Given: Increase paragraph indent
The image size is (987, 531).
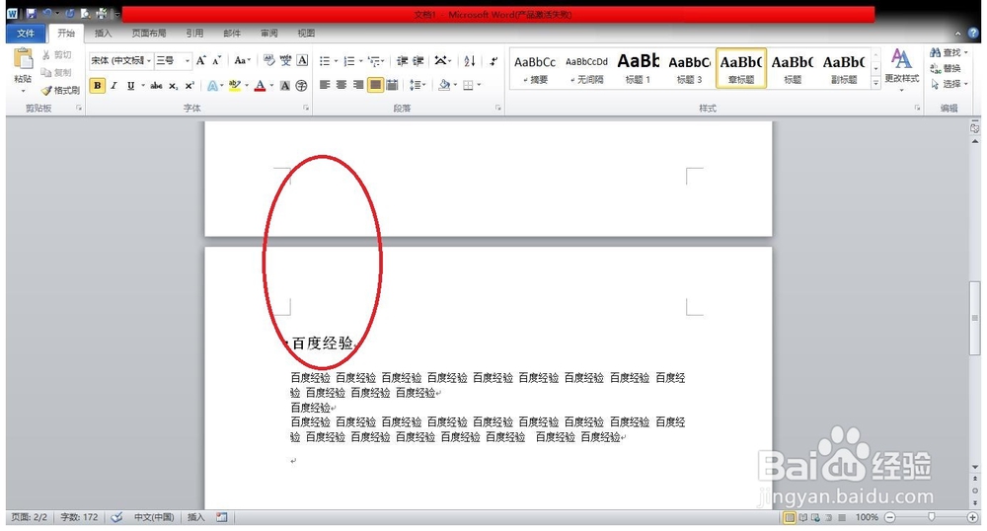Looking at the screenshot, I should (418, 61).
